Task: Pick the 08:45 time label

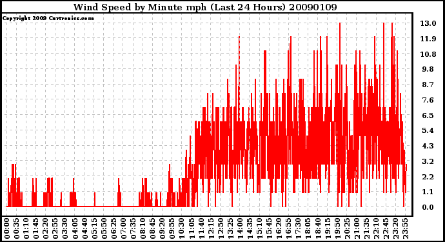Action: (153, 228)
